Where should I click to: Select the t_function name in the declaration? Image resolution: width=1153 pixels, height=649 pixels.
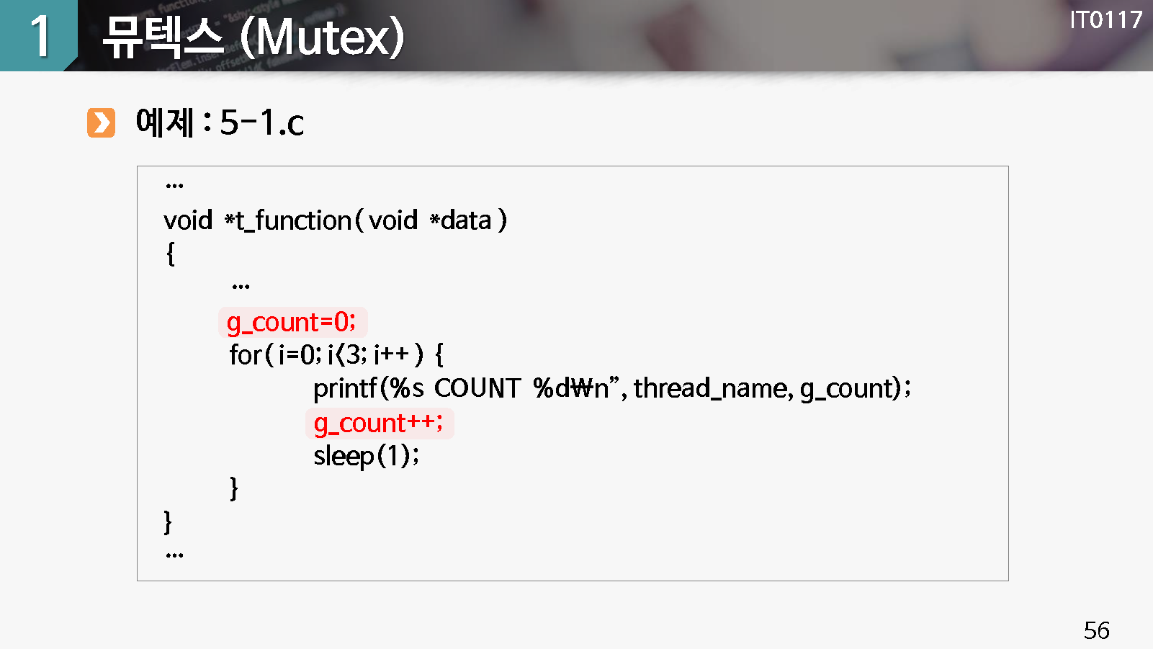(293, 220)
